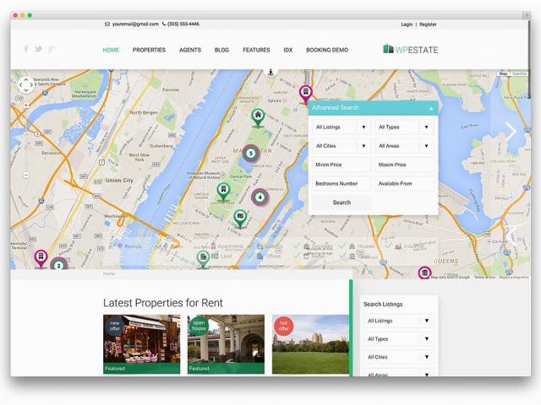Image resolution: width=541 pixels, height=405 pixels.
Task: Click the Home breadcrumb link
Action: click(109, 273)
